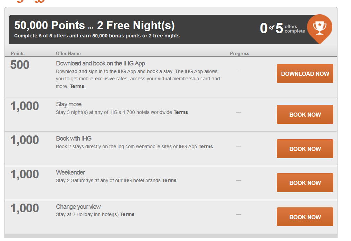Click the Weekender offer title
The image size is (351, 241).
(70, 172)
